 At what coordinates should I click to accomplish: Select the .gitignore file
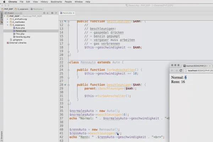coord(16,40)
